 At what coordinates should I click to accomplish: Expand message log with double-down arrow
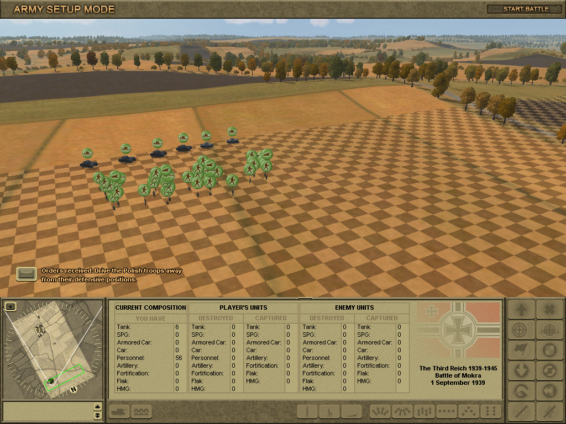pos(98,415)
